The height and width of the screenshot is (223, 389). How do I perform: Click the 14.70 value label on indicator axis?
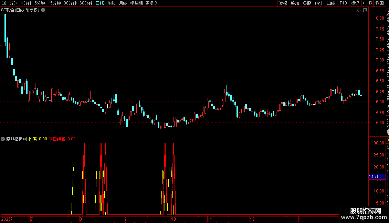point(377,177)
